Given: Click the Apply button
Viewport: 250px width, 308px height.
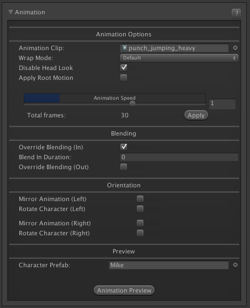Looking at the screenshot, I should point(196,115).
